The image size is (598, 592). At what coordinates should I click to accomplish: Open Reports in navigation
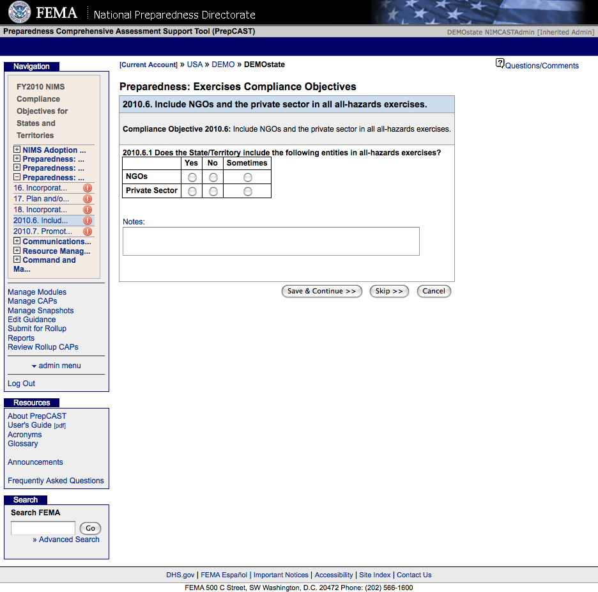[x=21, y=338]
